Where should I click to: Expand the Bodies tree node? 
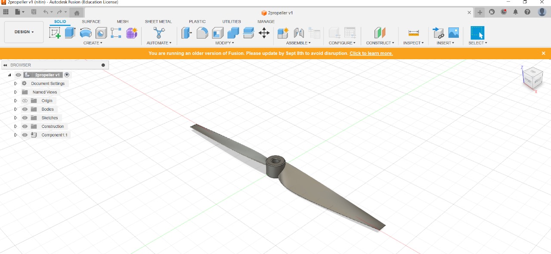click(x=15, y=109)
